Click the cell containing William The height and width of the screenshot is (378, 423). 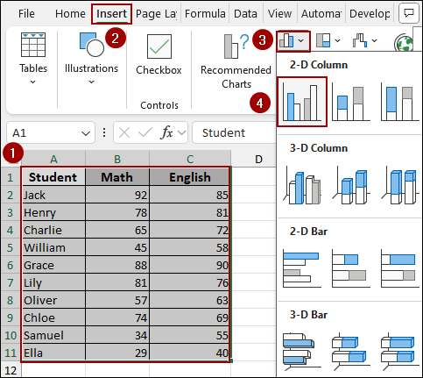tap(53, 247)
